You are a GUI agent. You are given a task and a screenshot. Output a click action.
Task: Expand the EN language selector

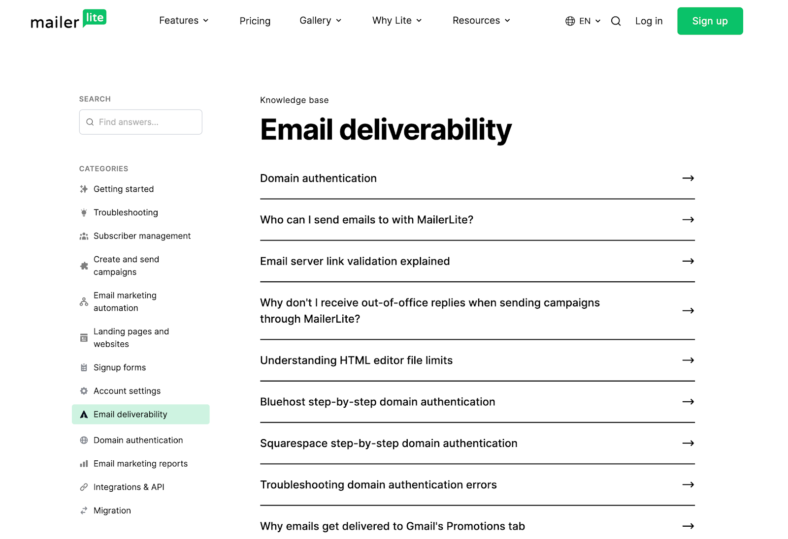click(585, 21)
